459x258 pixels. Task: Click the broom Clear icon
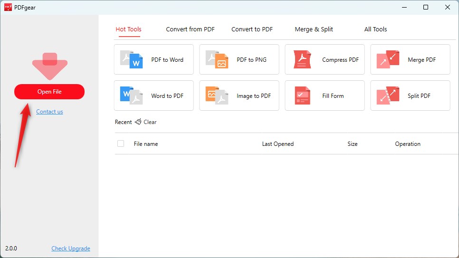[138, 122]
